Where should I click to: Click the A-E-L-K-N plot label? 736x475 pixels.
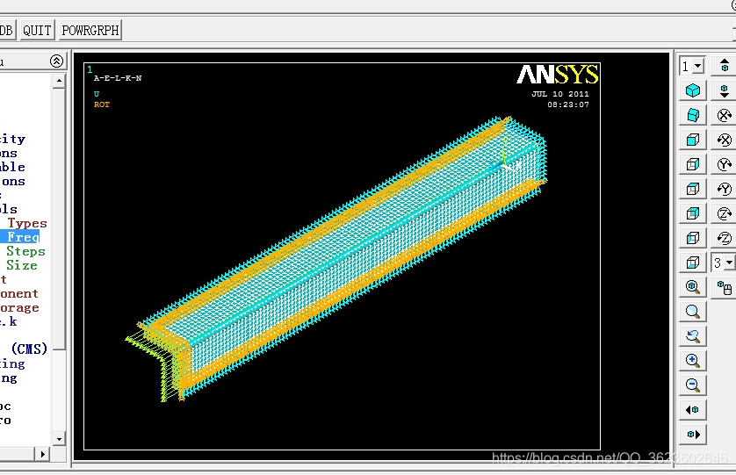[x=118, y=78]
